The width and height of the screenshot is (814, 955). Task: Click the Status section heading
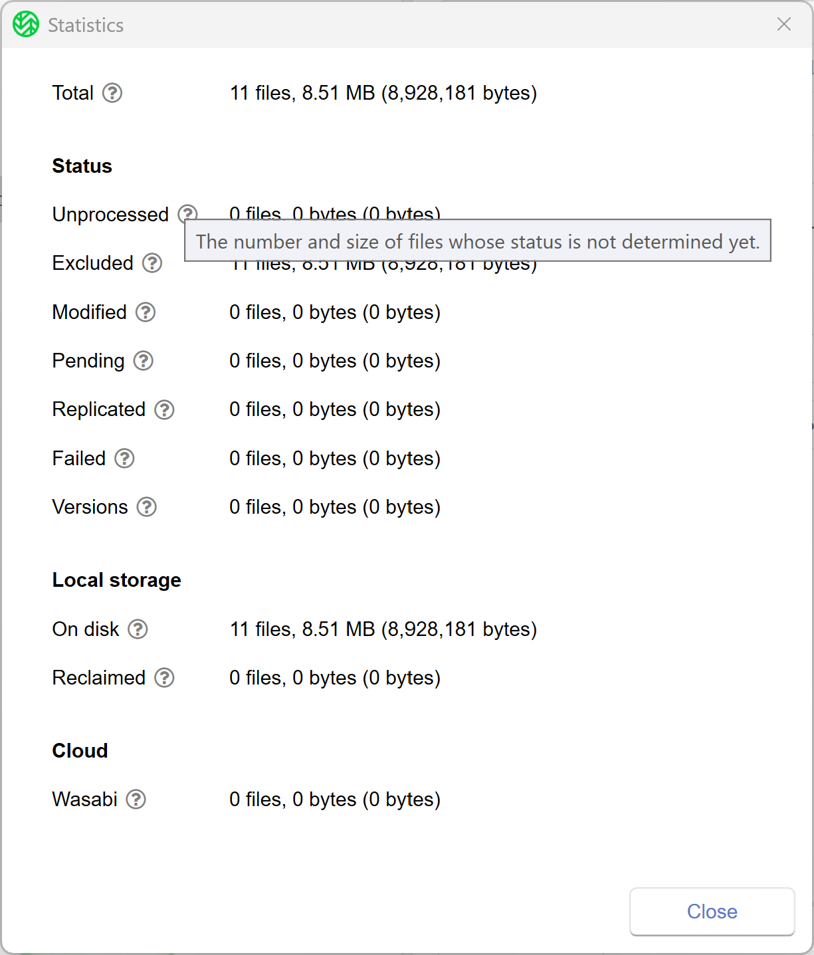click(x=82, y=166)
